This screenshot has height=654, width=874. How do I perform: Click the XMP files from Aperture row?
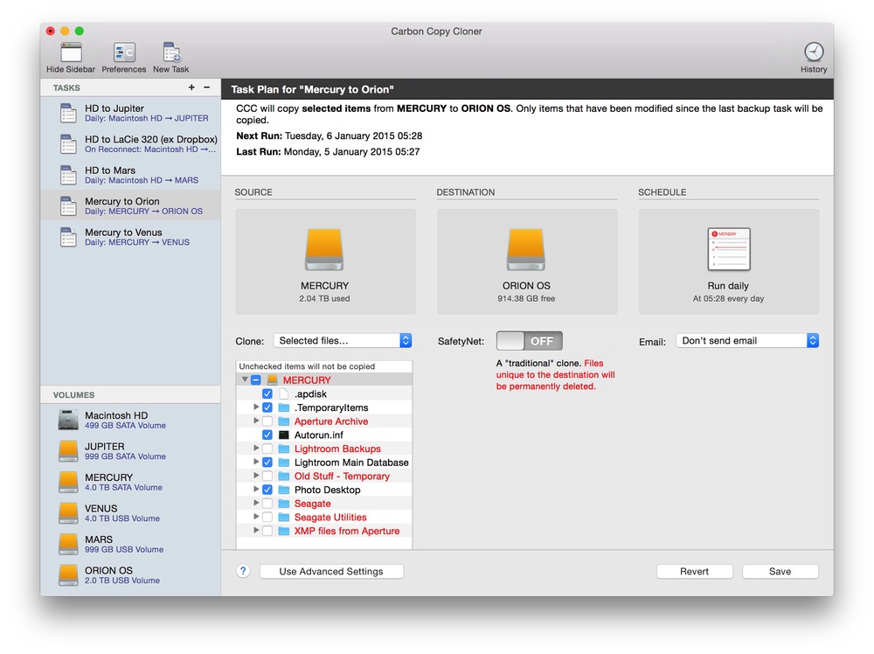pyautogui.click(x=324, y=532)
